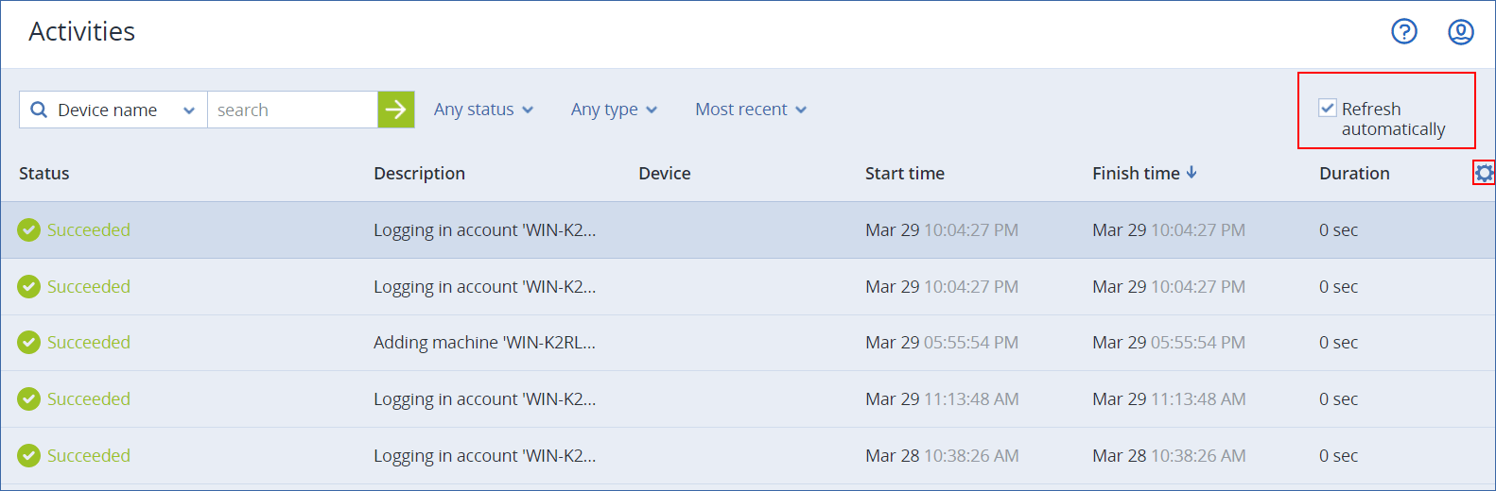Viewport: 1496px width, 491px height.
Task: Click the Device column header
Action: click(x=664, y=173)
